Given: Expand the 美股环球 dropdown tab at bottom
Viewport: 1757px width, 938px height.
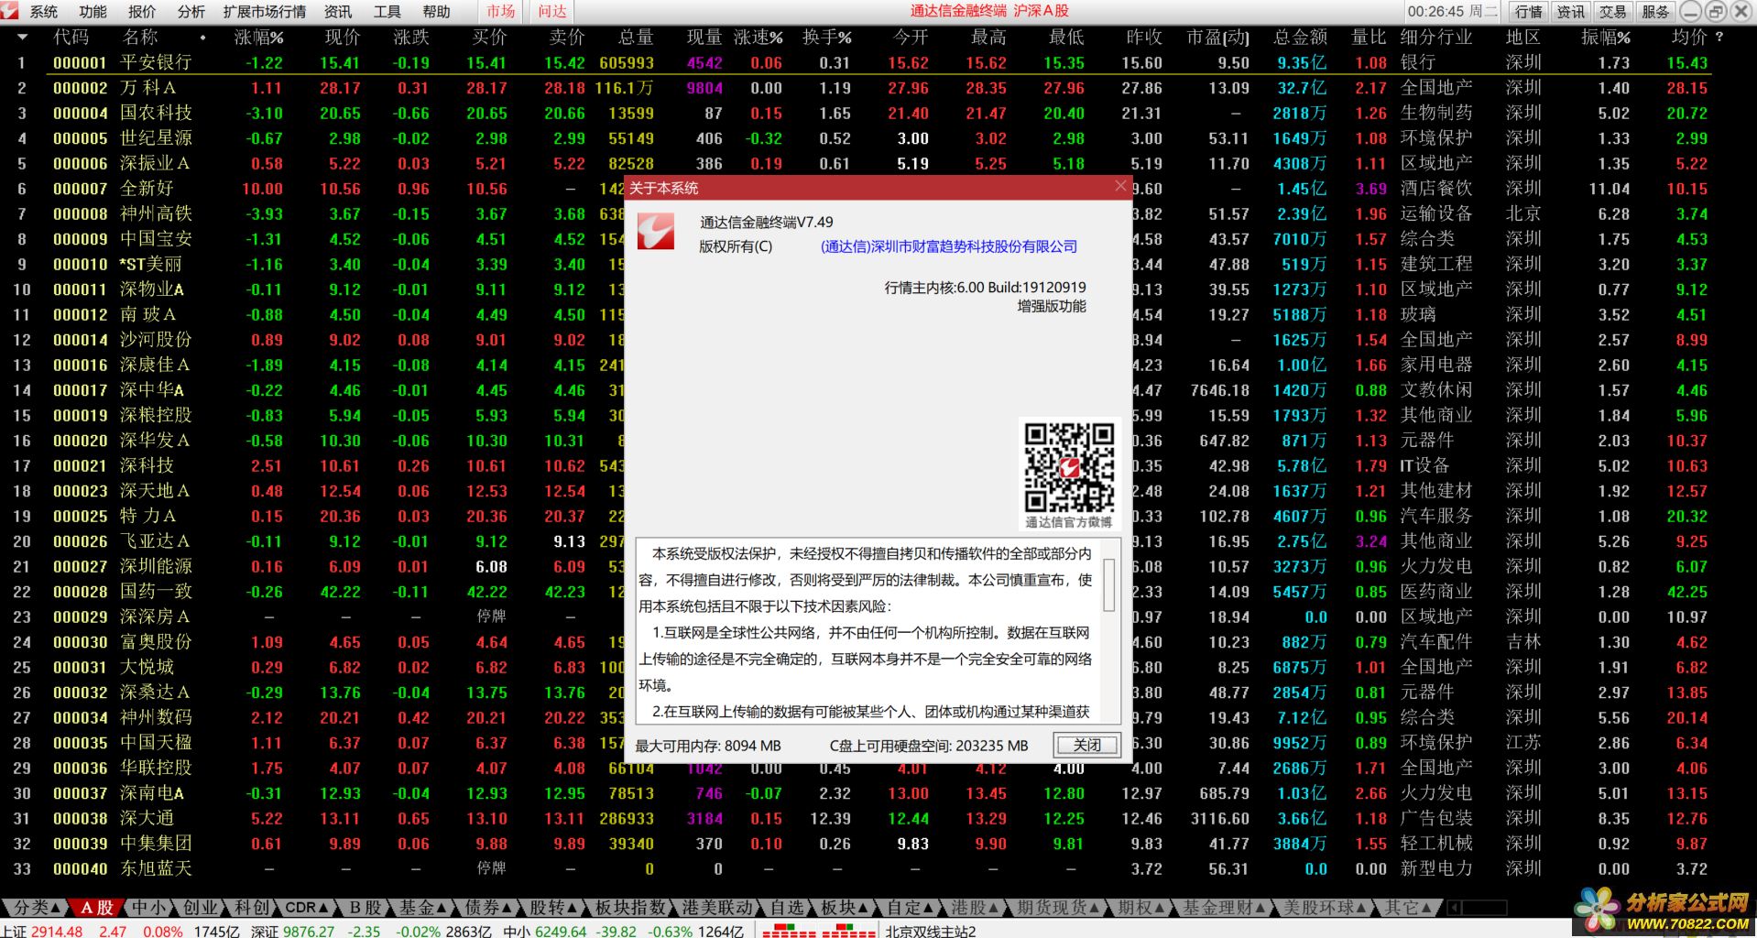Looking at the screenshot, I should point(1324,908).
